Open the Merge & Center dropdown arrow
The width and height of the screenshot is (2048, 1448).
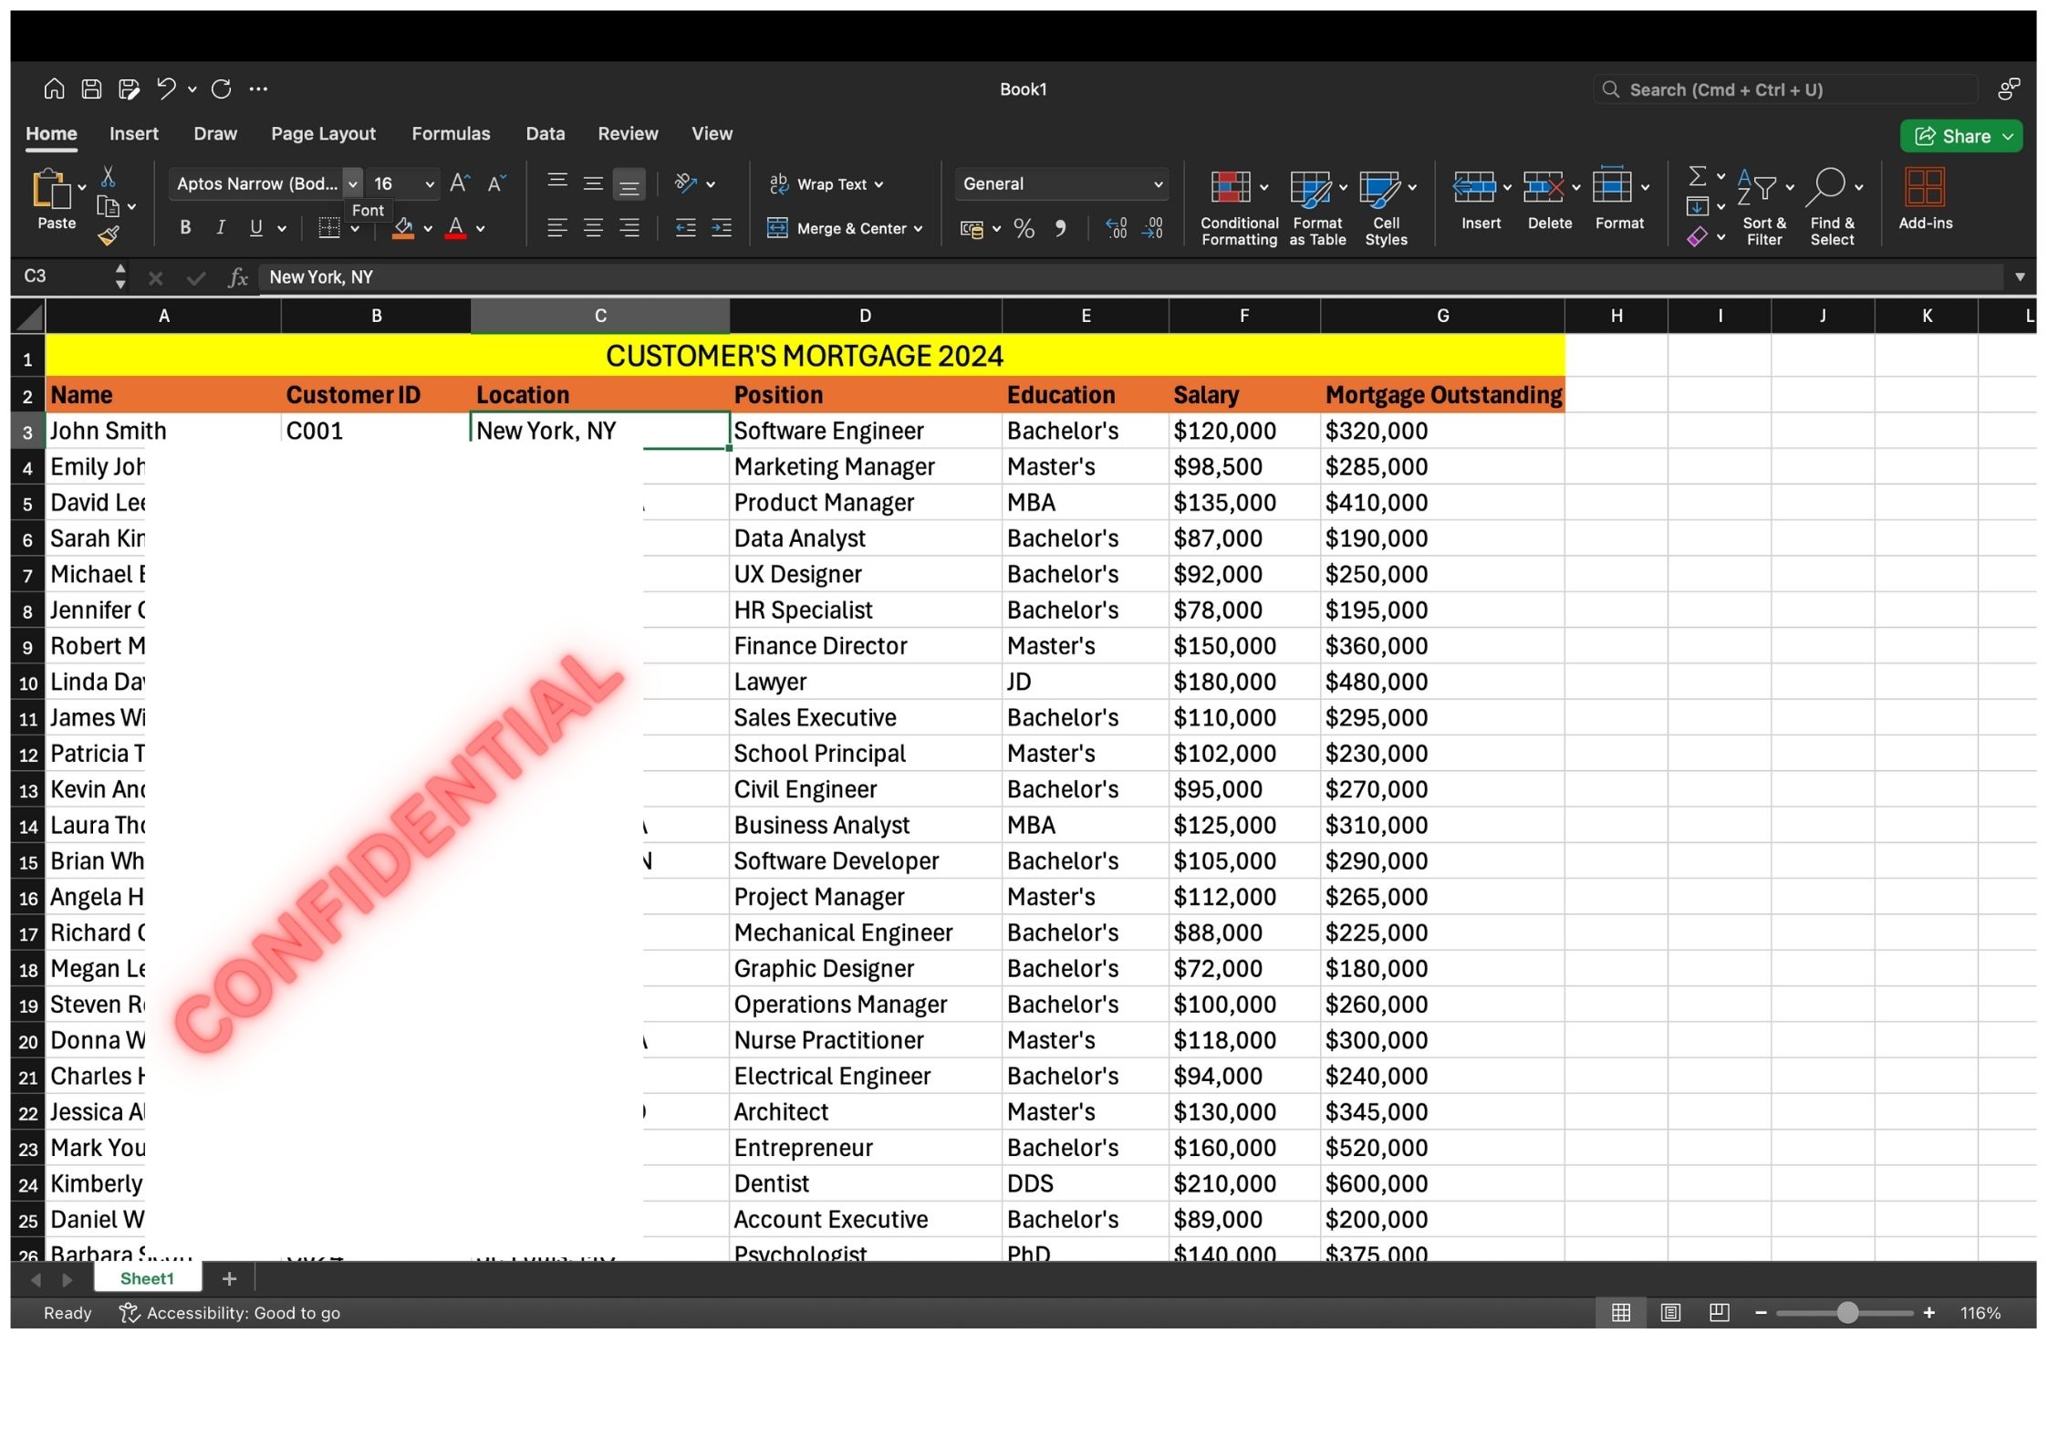click(x=918, y=229)
